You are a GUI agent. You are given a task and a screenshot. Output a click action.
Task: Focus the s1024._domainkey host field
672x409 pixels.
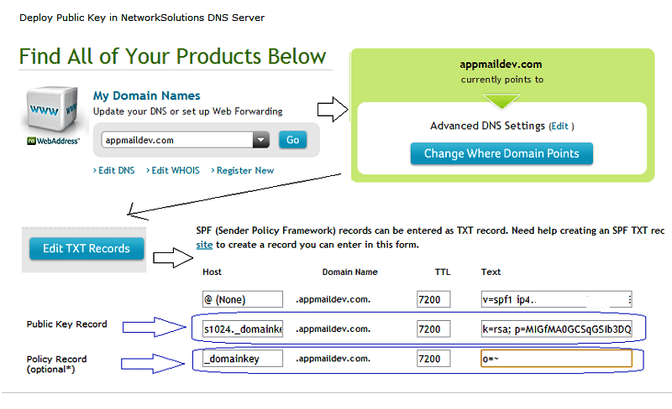[x=243, y=329]
